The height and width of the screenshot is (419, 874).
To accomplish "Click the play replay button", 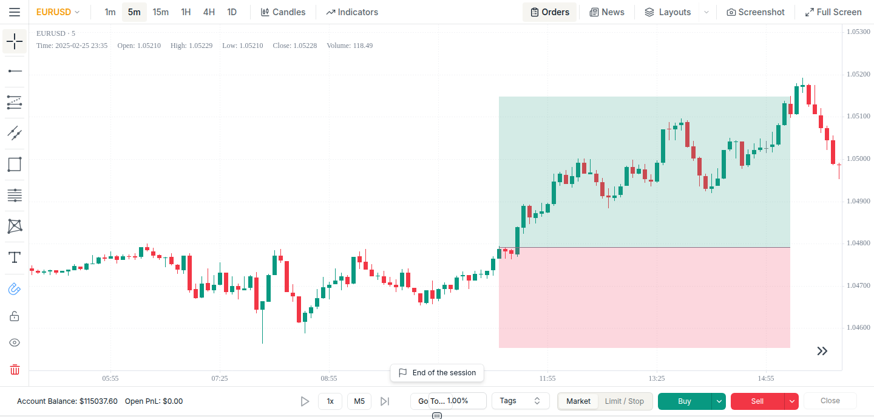I will pos(305,401).
